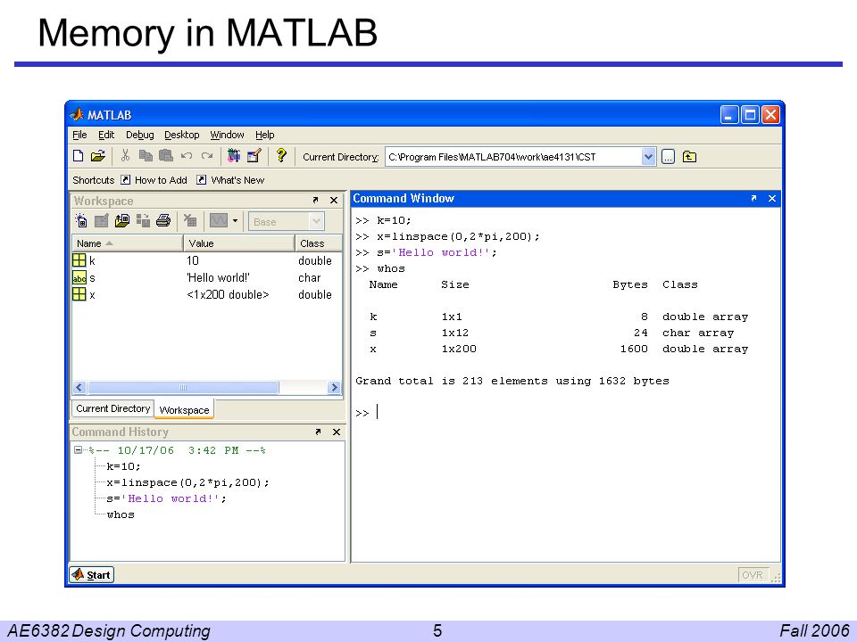Undock the Command Window panel

[753, 198]
